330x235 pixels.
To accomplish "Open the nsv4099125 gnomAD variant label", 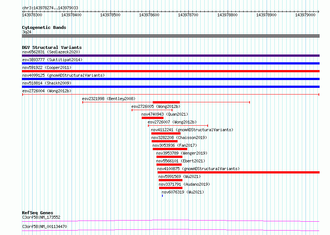I will click(63, 75).
